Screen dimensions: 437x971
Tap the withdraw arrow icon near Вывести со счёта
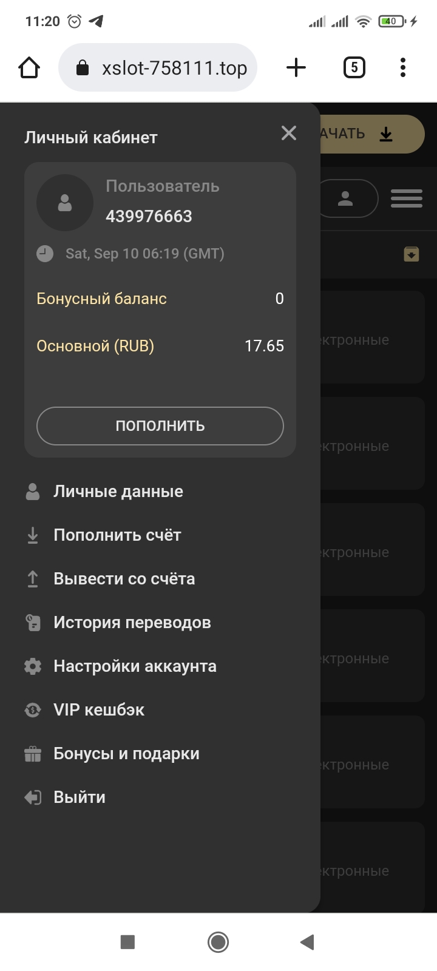click(x=33, y=579)
